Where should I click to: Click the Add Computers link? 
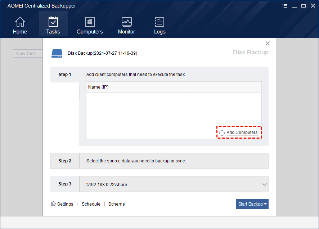coord(242,133)
